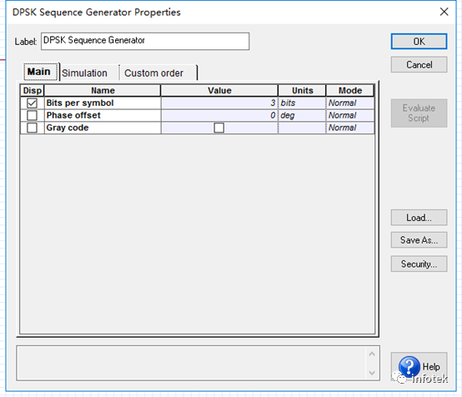Switch to the Main tab
The image size is (462, 397).
tap(41, 72)
